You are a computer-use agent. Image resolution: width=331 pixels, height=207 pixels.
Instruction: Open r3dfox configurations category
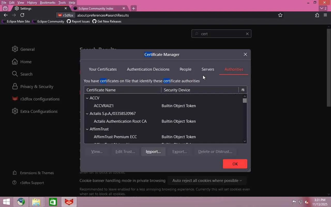coord(36,99)
